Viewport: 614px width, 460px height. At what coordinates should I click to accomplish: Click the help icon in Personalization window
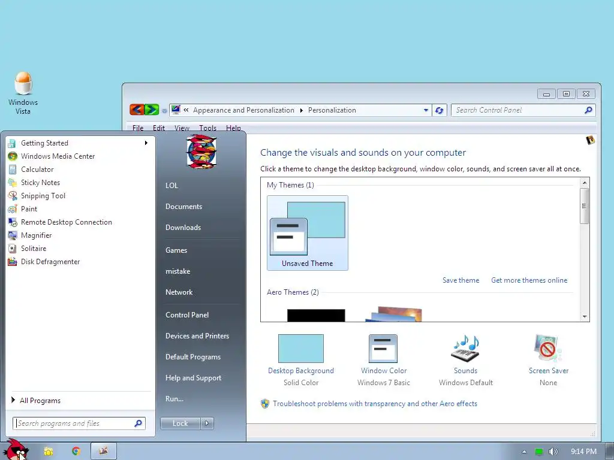pyautogui.click(x=591, y=140)
